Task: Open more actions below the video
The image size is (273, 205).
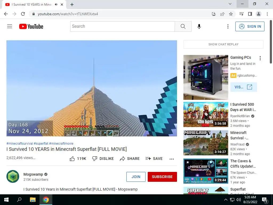Action: 172,159
